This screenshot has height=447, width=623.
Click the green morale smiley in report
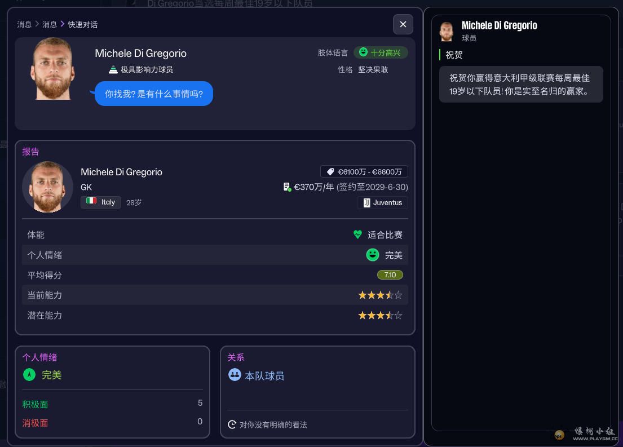tap(372, 255)
